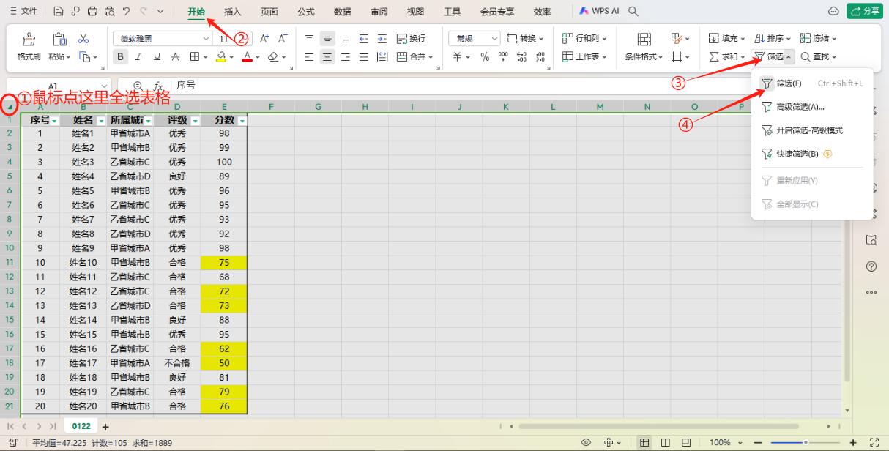Choose 快捷筛选(B) menu entry
The width and height of the screenshot is (889, 451).
pyautogui.click(x=812, y=154)
